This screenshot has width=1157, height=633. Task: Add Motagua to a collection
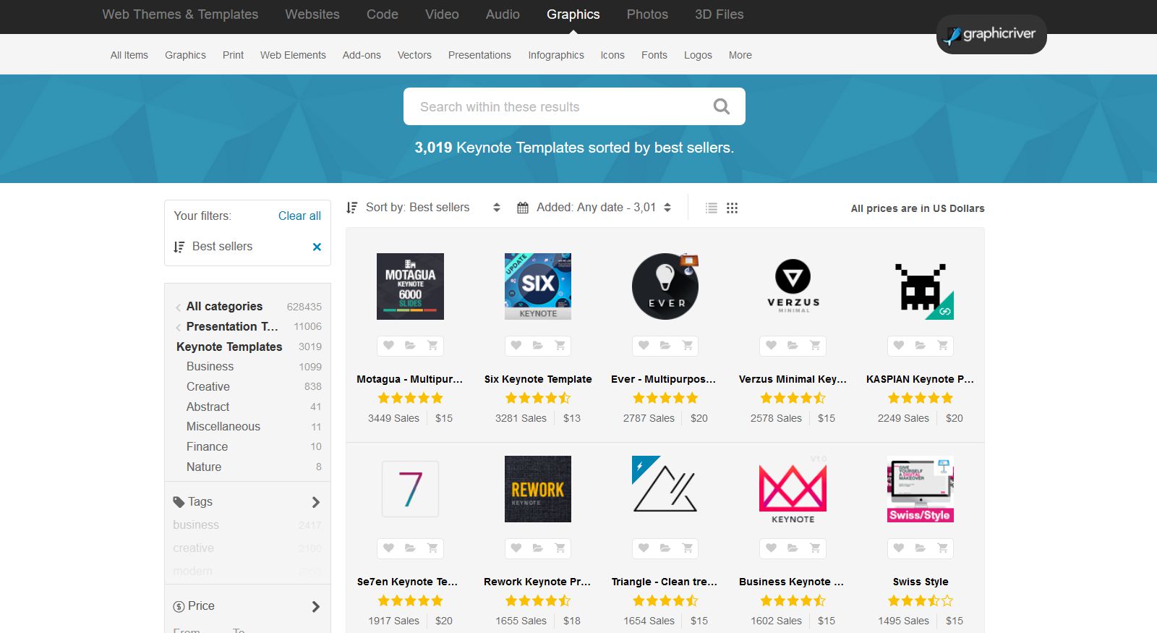tap(410, 346)
